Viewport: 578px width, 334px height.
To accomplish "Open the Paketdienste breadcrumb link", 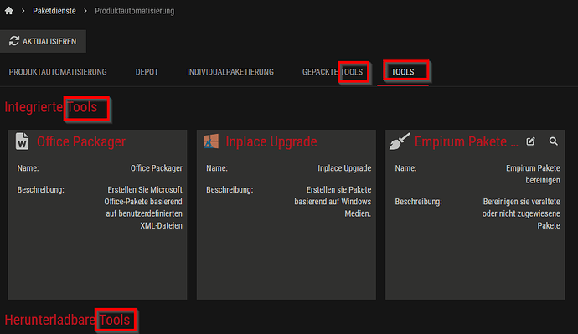I will tap(54, 11).
